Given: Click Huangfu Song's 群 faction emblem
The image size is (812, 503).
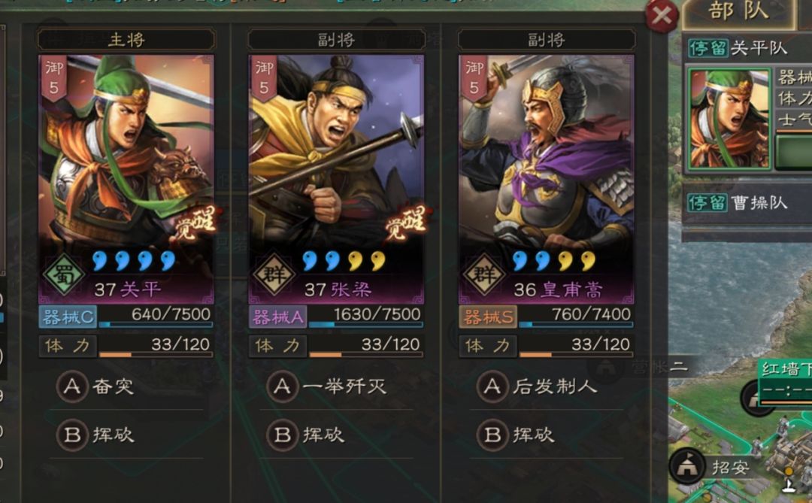Looking at the screenshot, I should coord(483,274).
